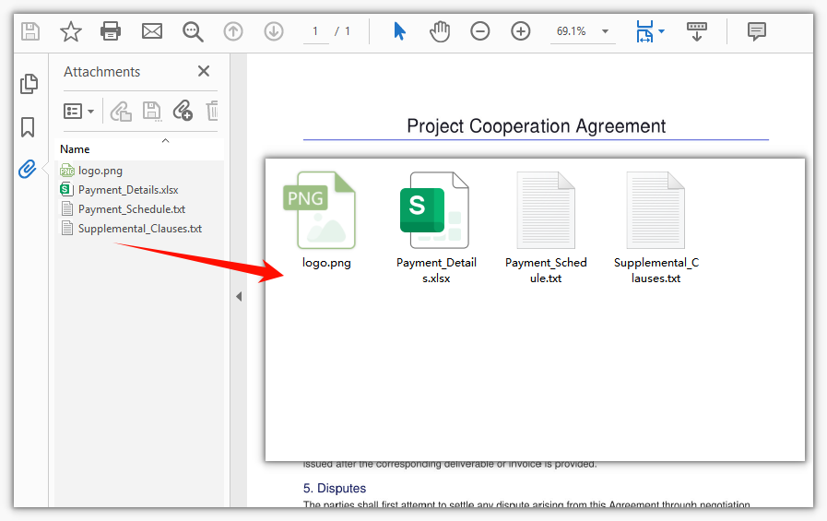This screenshot has height=521, width=827.
Task: Zoom out with the minus button
Action: (480, 31)
